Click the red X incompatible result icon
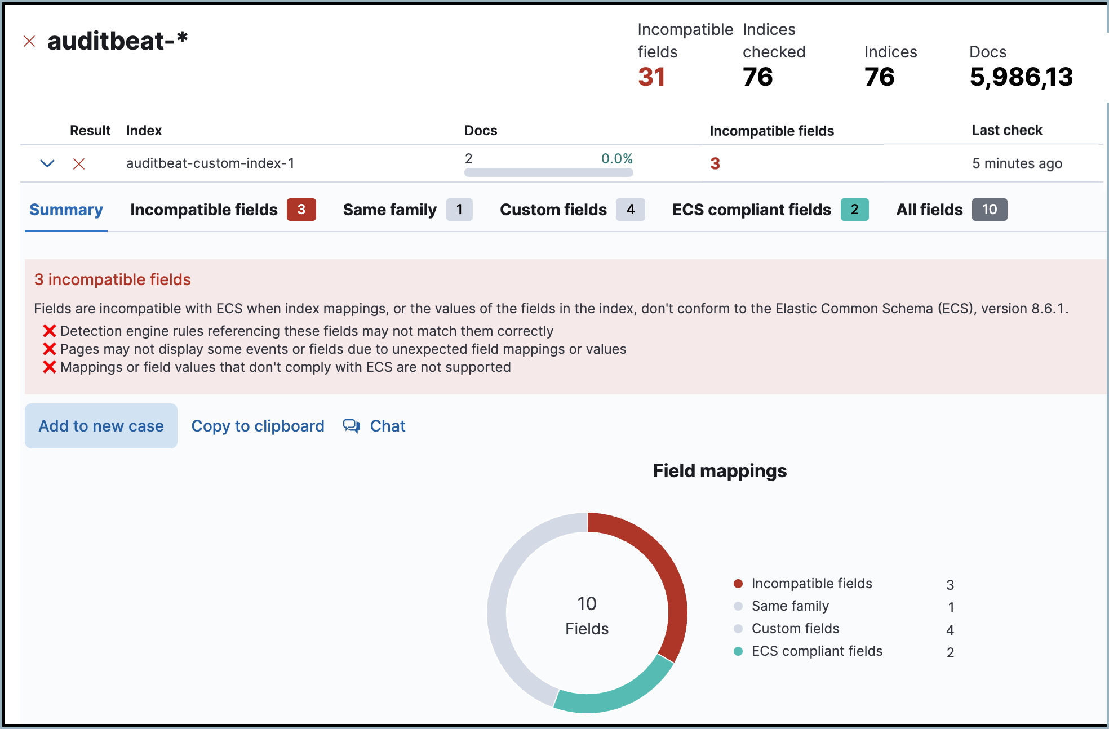This screenshot has width=1109, height=729. pos(79,163)
